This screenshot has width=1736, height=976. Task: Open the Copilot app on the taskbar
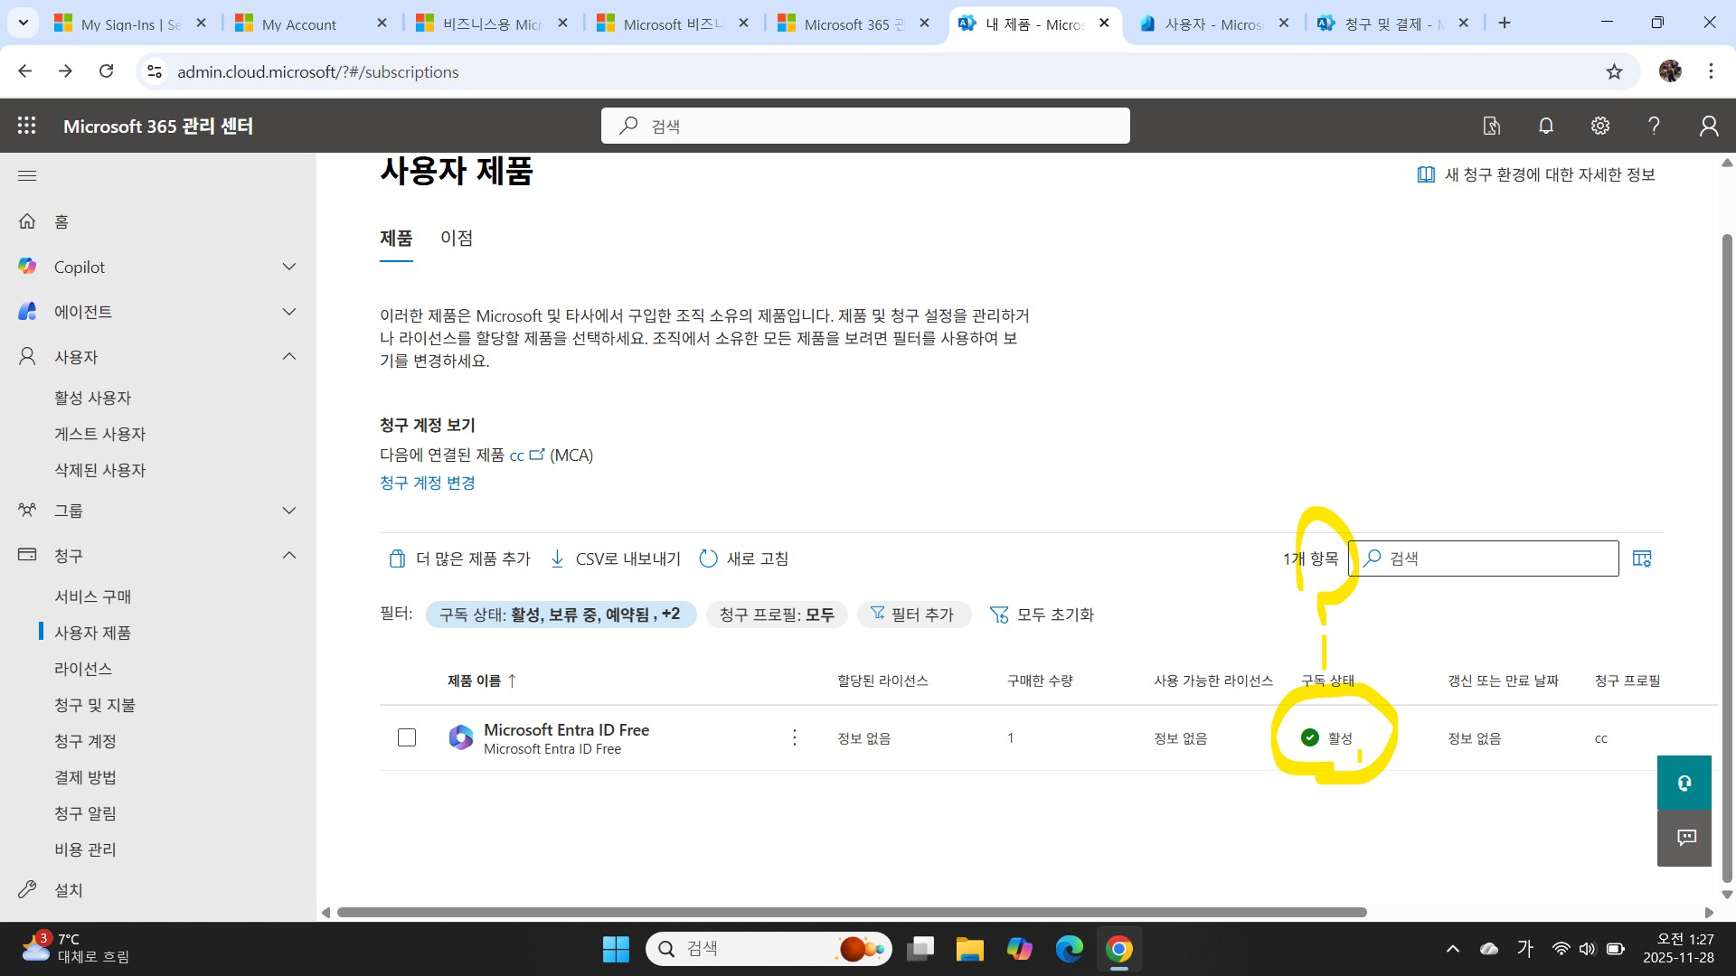1019,949
